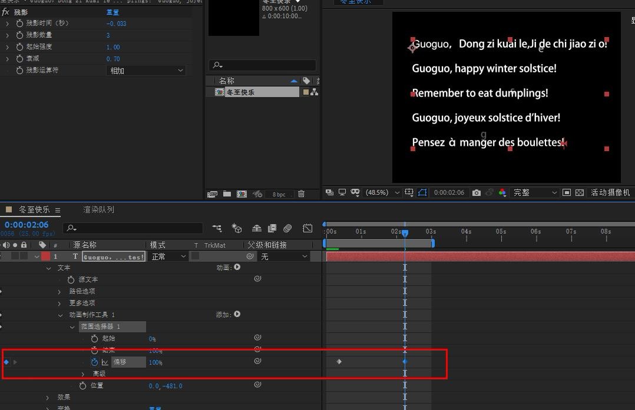Click the Always Preview This View icon
This screenshot has height=410, width=635.
pos(330,192)
